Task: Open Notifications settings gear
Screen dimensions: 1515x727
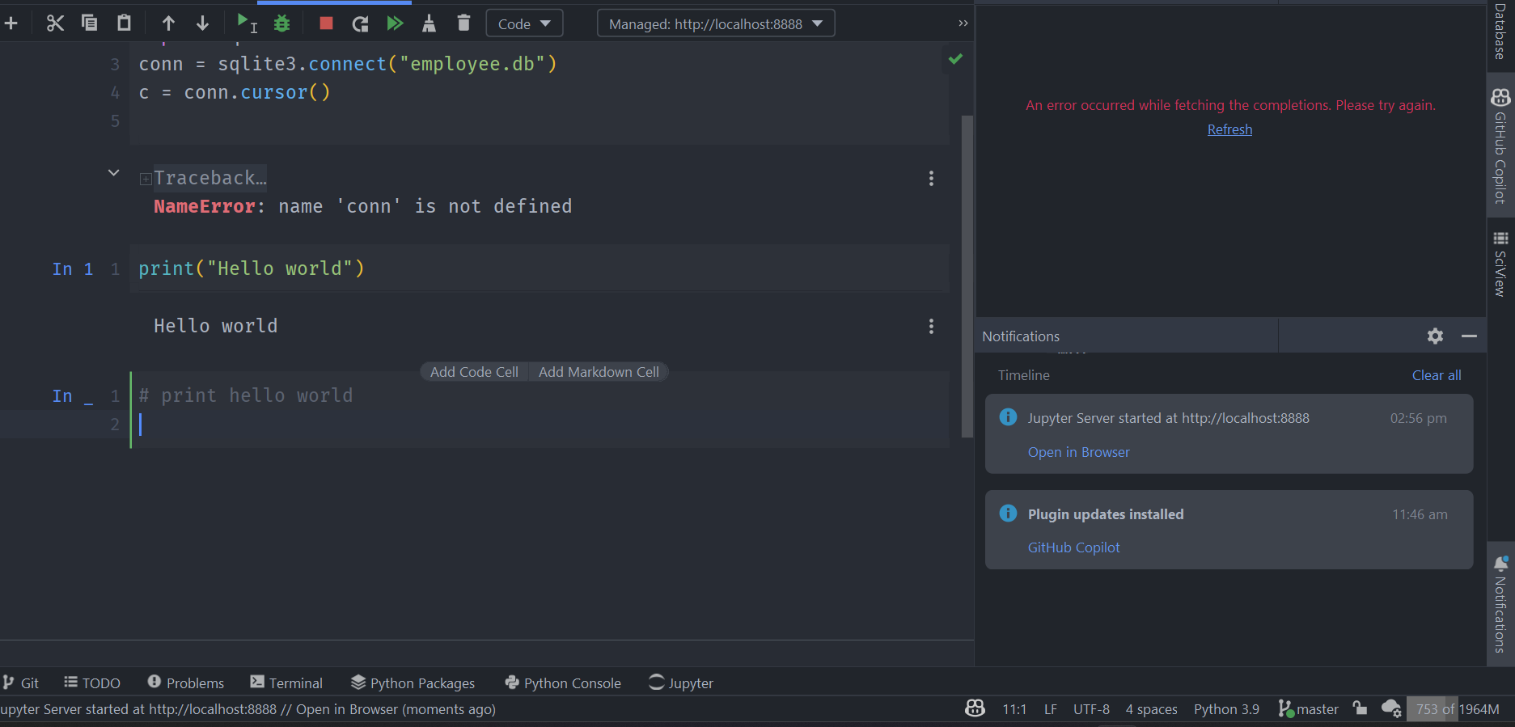Action: tap(1435, 336)
